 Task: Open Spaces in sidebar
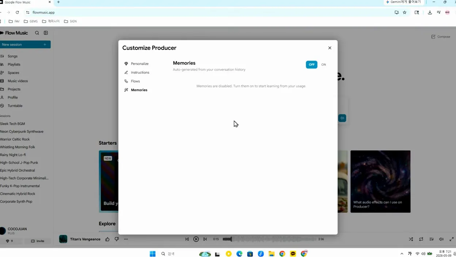point(13,73)
